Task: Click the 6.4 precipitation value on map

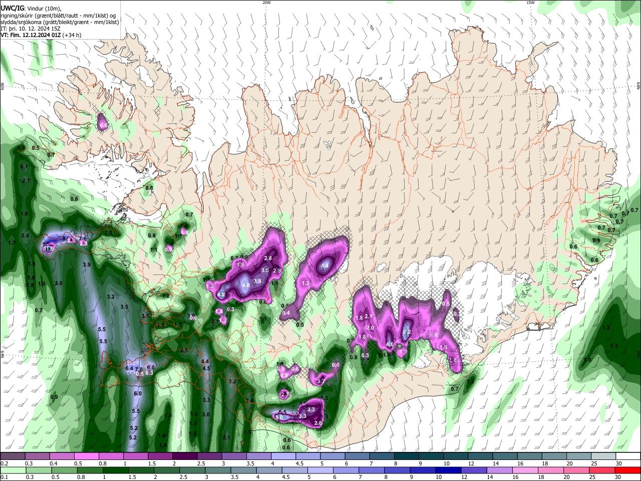Action: click(x=129, y=368)
